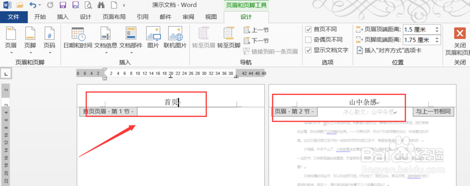Switch to the 页面布局 tab

point(114,17)
